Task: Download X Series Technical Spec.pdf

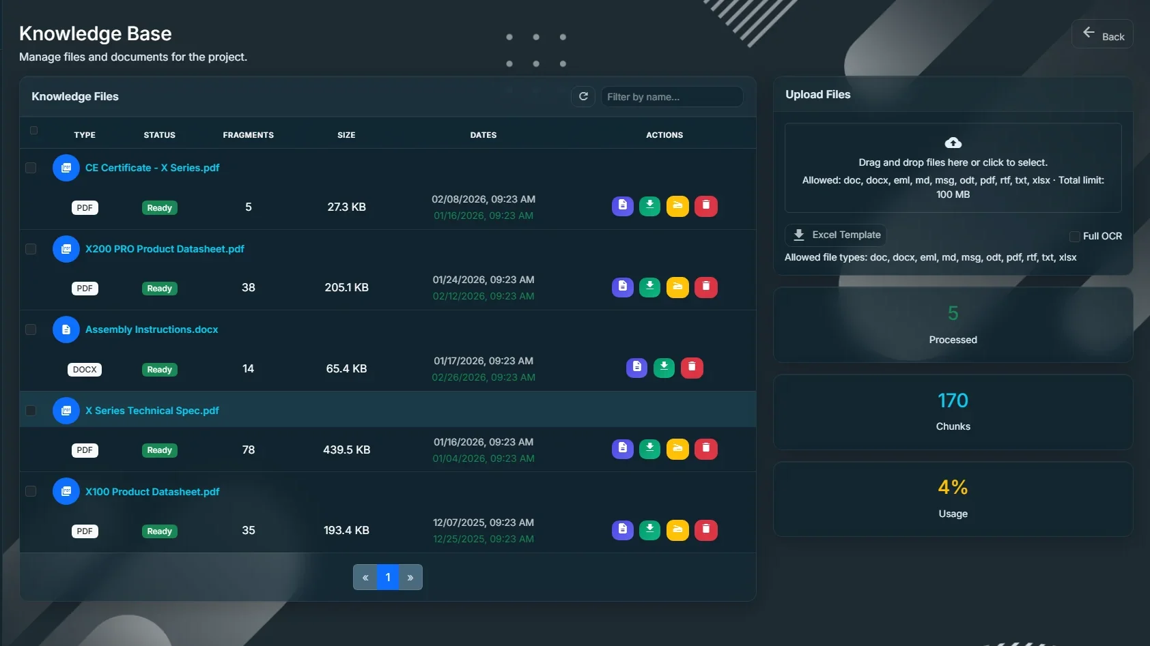Action: 649,449
